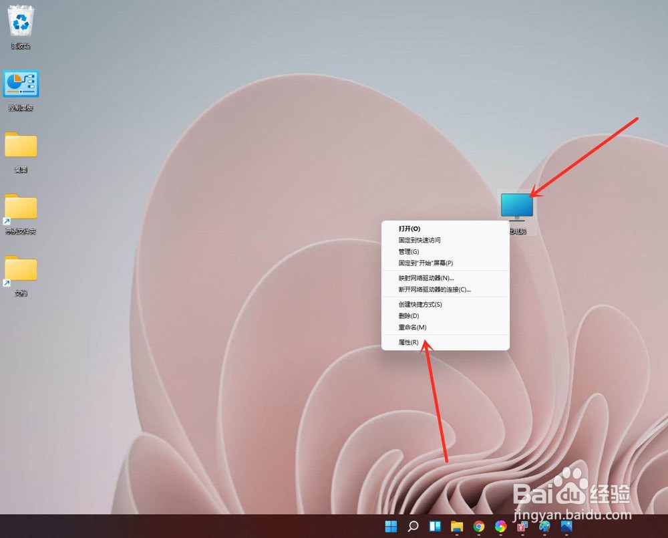Viewport: 668px width, 538px height.
Task: Open Windows Search from the taskbar
Action: [x=413, y=527]
